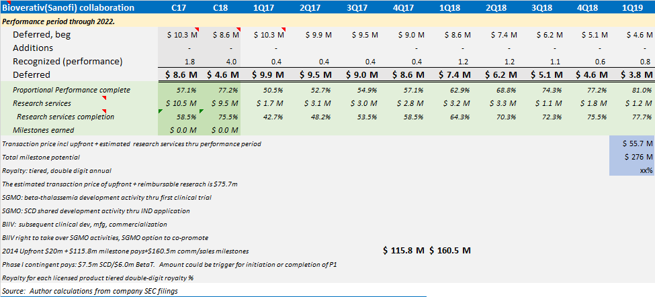The height and width of the screenshot is (297, 655).
Task: Click the '2014 Upfront $20m' note line
Action: tap(126, 251)
